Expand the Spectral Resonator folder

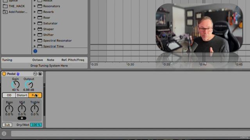pos(35,40)
